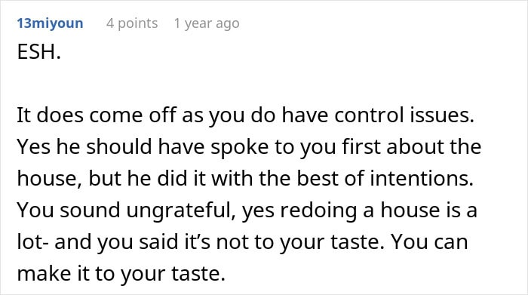Screen dimensions: 528x295
Task: Click the phrase "first about the"
Action: pyautogui.click(x=412, y=147)
